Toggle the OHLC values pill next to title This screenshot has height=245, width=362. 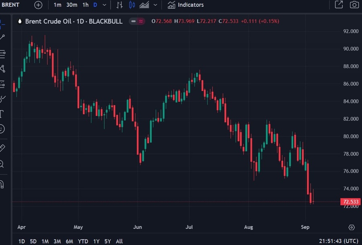137,21
